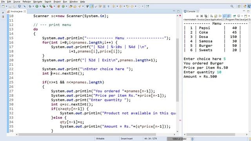Toggle the Console Scroll Lock icon
251x141 pixels.
click(x=216, y=16)
